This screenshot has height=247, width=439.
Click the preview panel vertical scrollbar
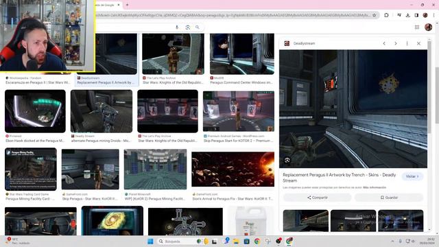pyautogui.click(x=429, y=87)
